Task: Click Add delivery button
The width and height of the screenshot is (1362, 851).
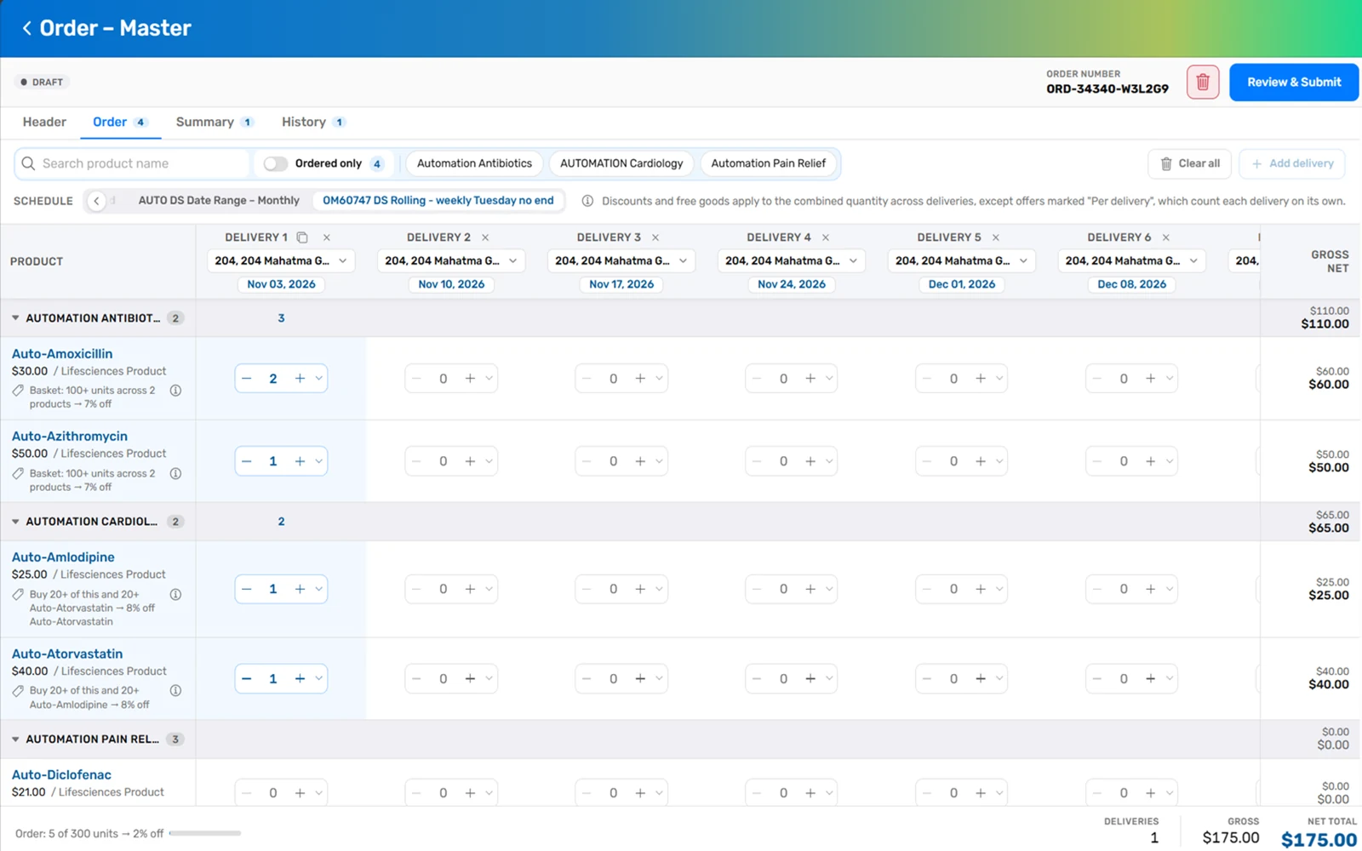Action: tap(1292, 163)
